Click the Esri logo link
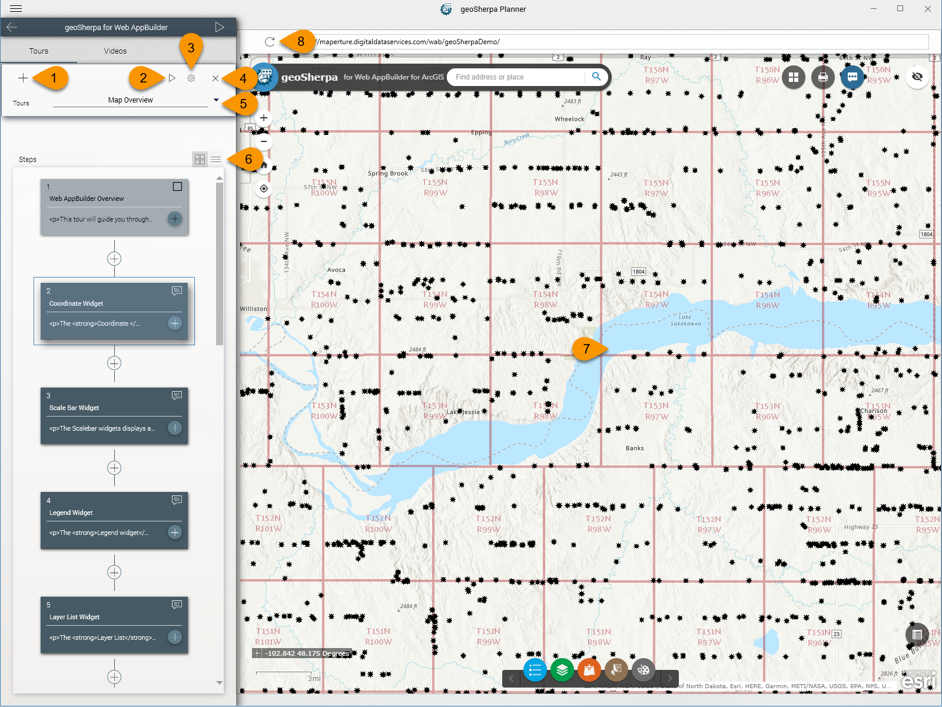The image size is (942, 707). [918, 680]
